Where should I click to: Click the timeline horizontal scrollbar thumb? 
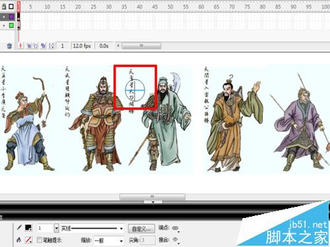[141, 45]
